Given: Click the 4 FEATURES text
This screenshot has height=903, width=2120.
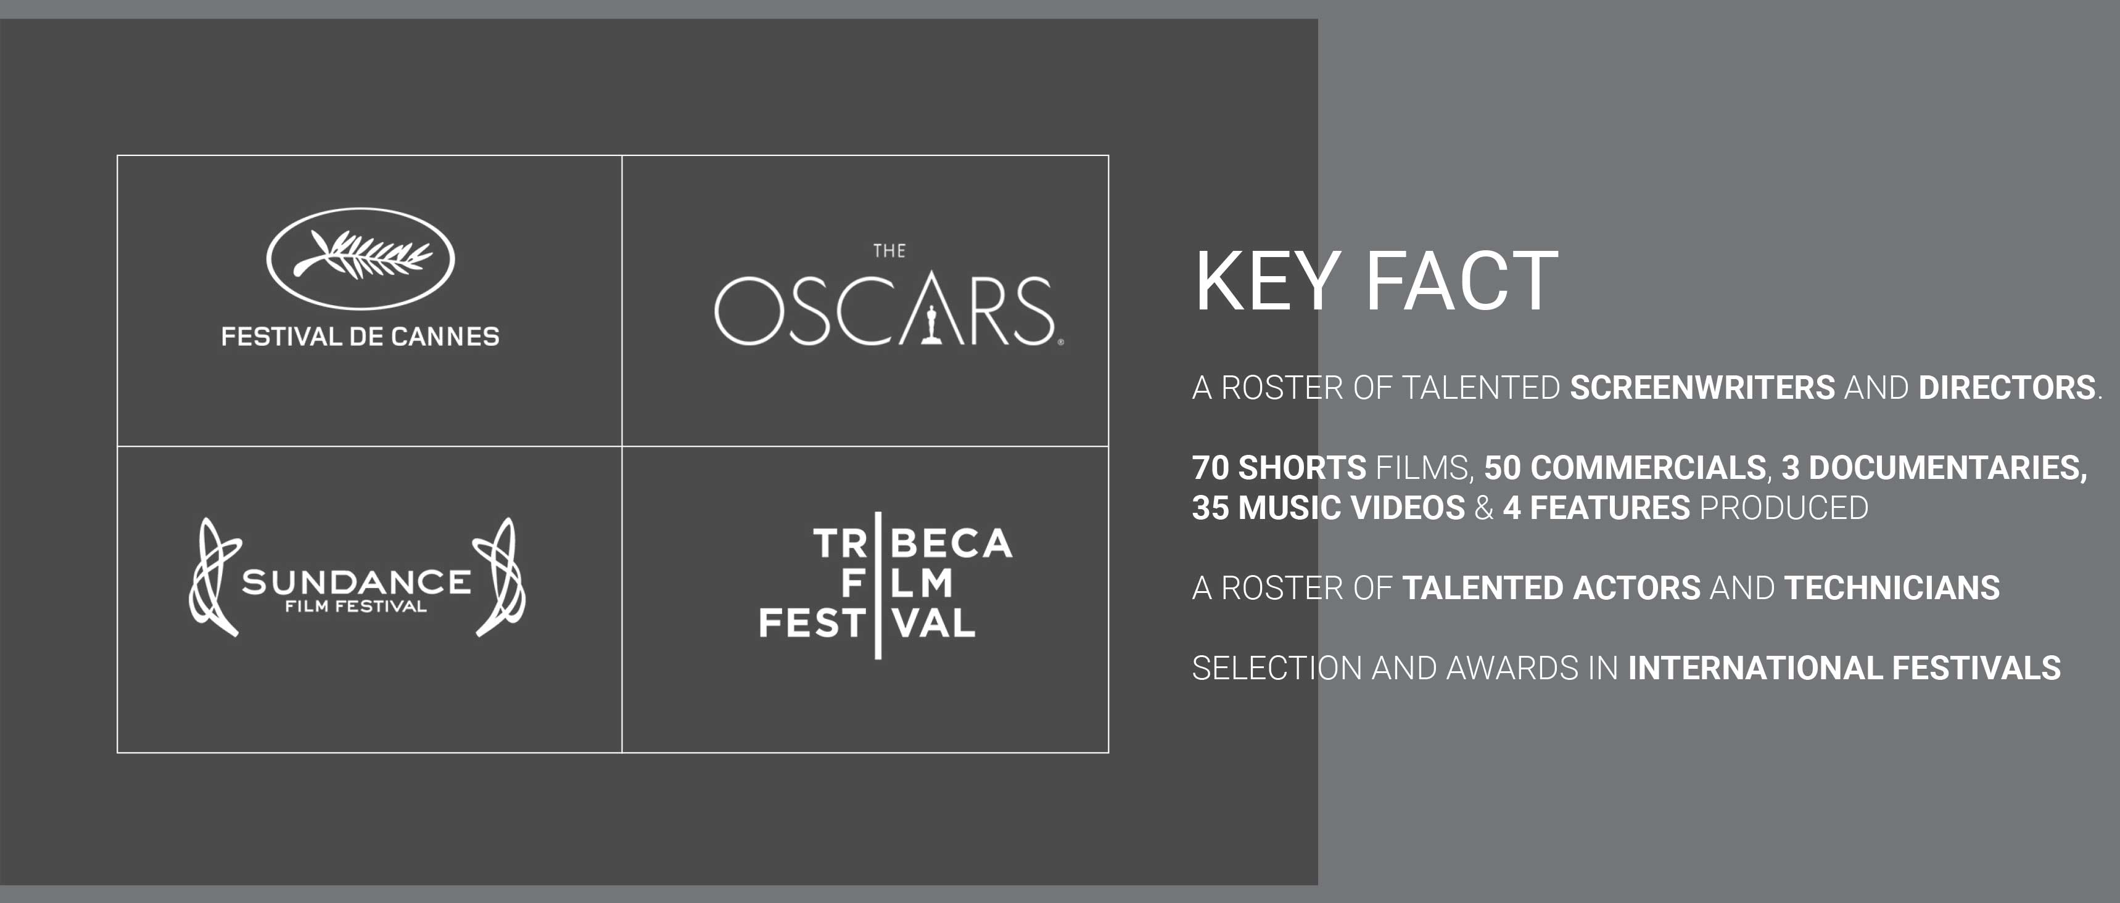Looking at the screenshot, I should click(x=1596, y=507).
